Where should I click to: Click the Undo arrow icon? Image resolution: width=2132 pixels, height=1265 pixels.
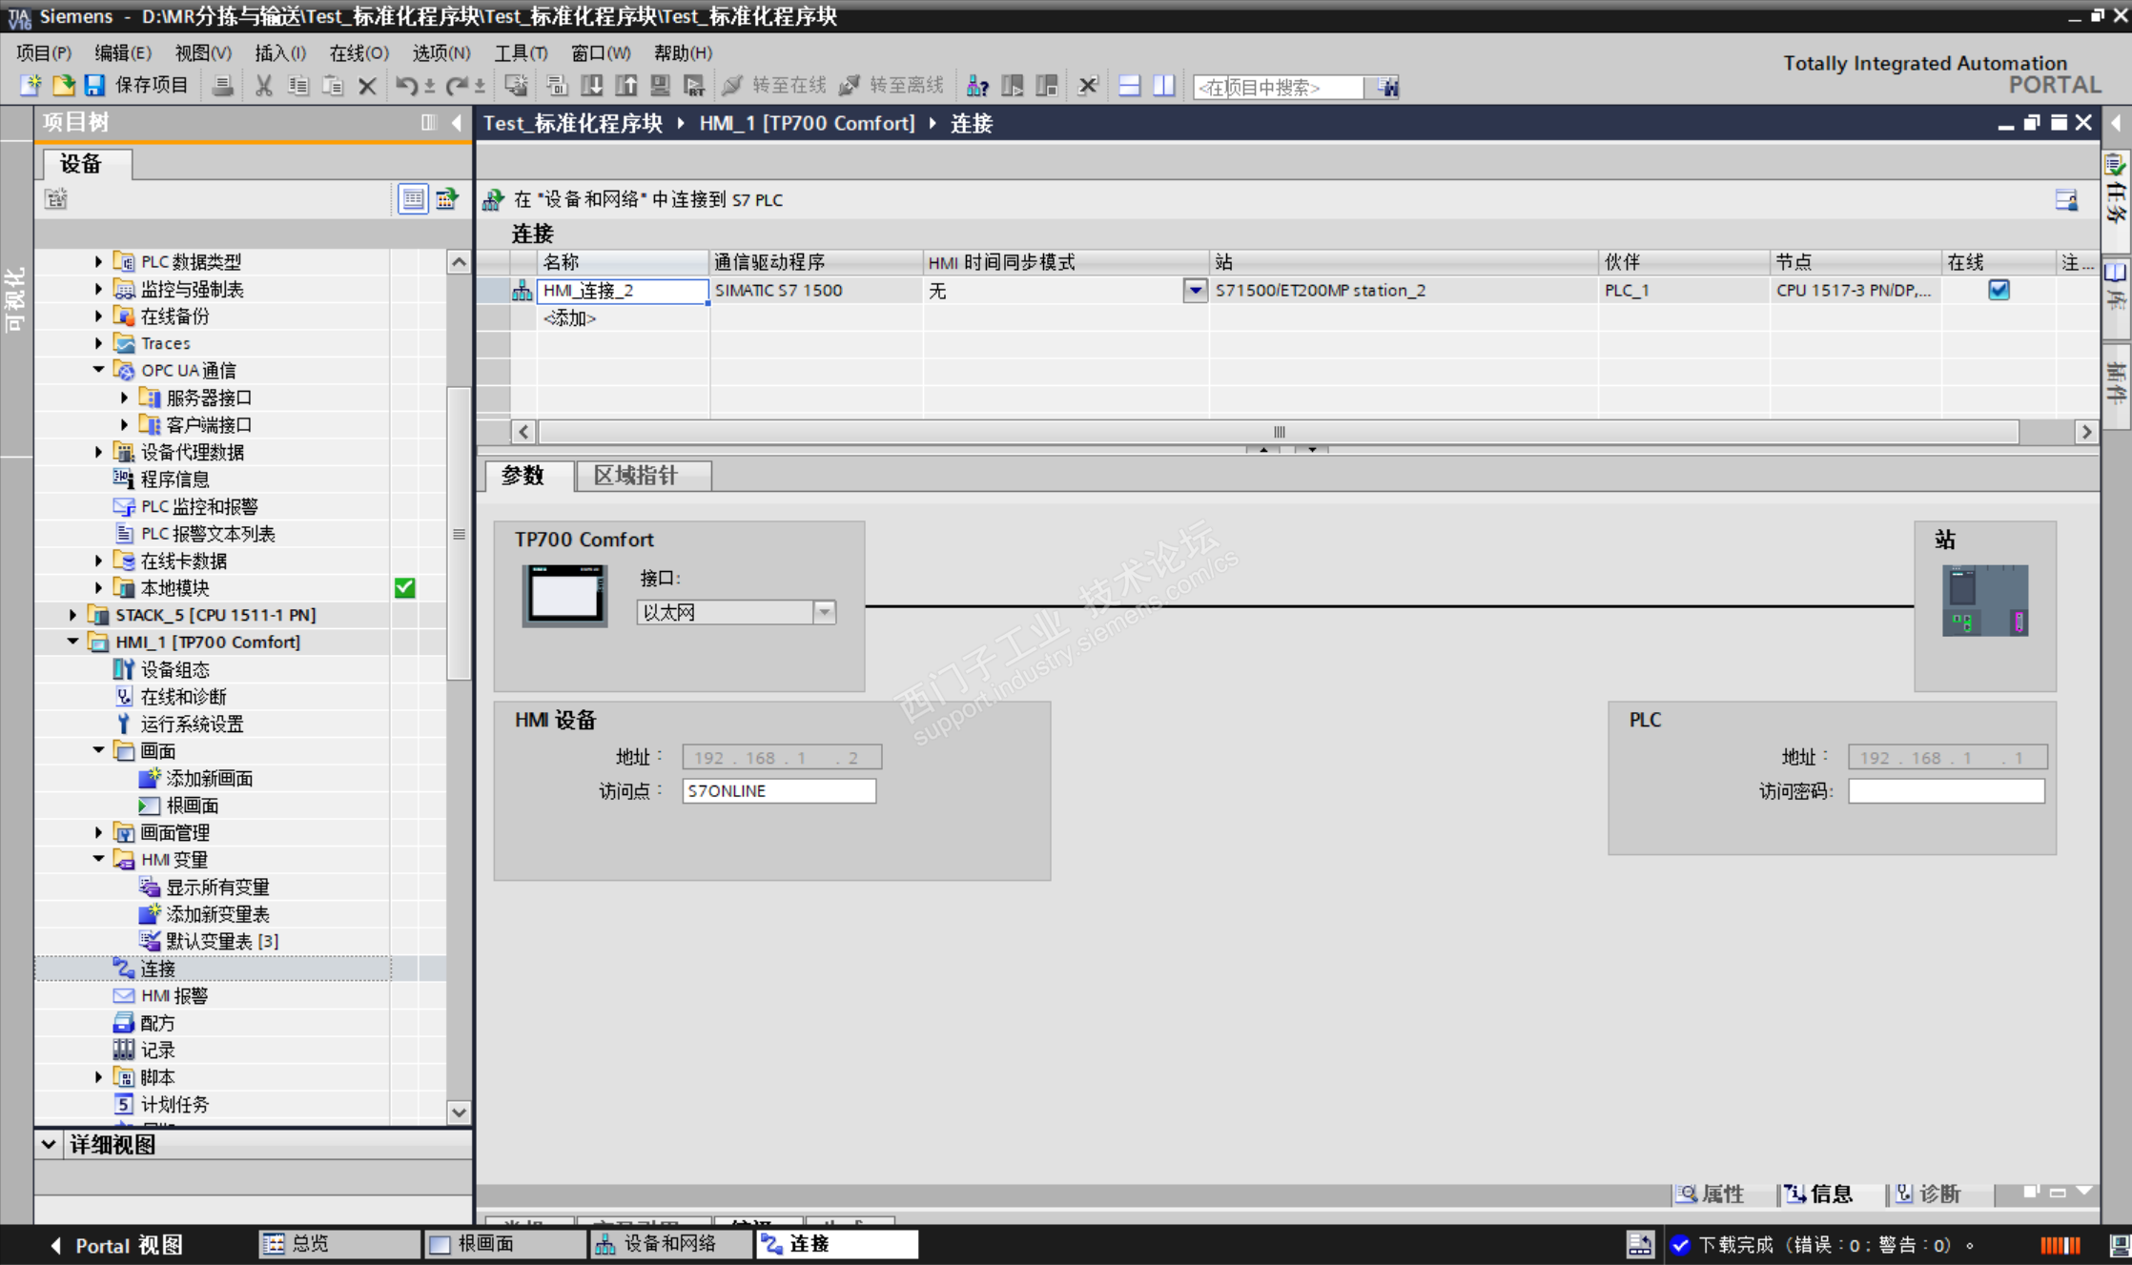pos(406,86)
